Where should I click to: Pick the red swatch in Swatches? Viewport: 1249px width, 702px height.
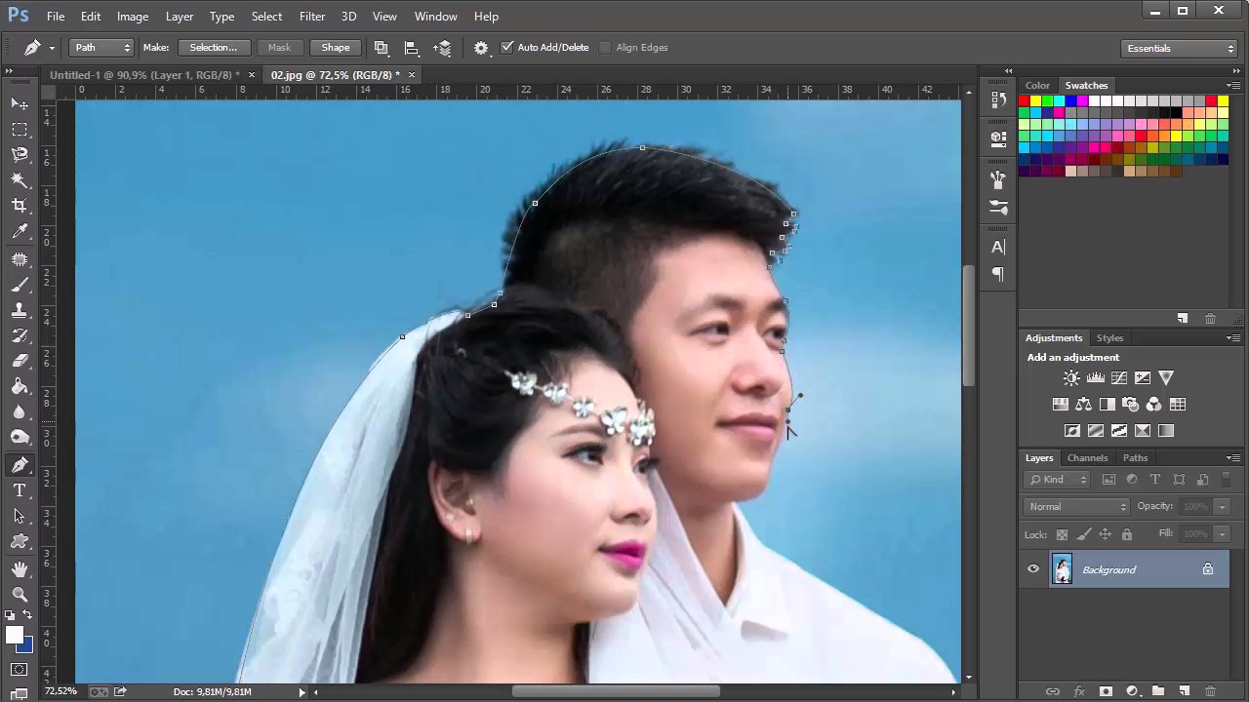tap(1025, 101)
